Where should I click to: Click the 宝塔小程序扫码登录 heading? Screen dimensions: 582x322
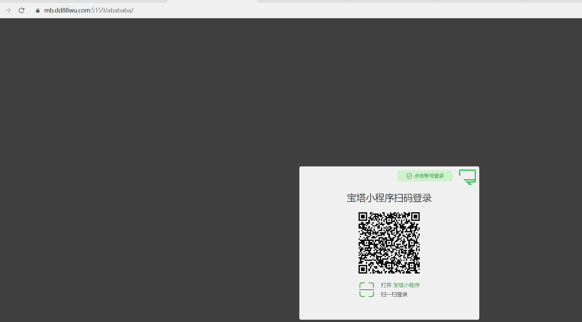pos(389,198)
